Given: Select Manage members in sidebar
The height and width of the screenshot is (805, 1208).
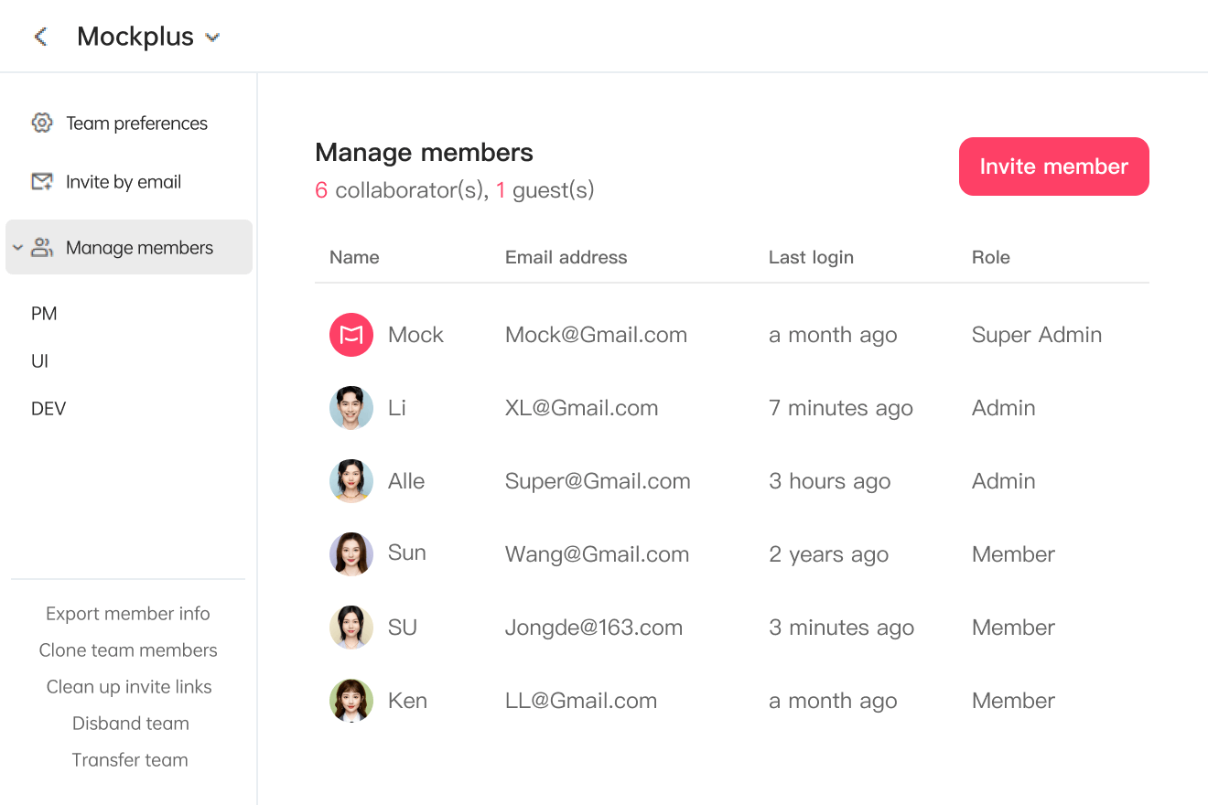Looking at the screenshot, I should [139, 248].
